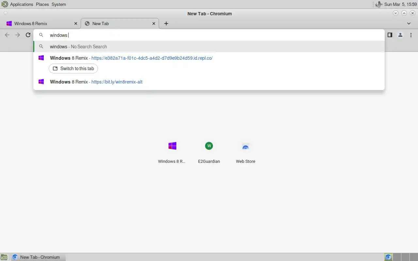The height and width of the screenshot is (261, 418).
Task: Expand the tab search chevron
Action: [409, 23]
